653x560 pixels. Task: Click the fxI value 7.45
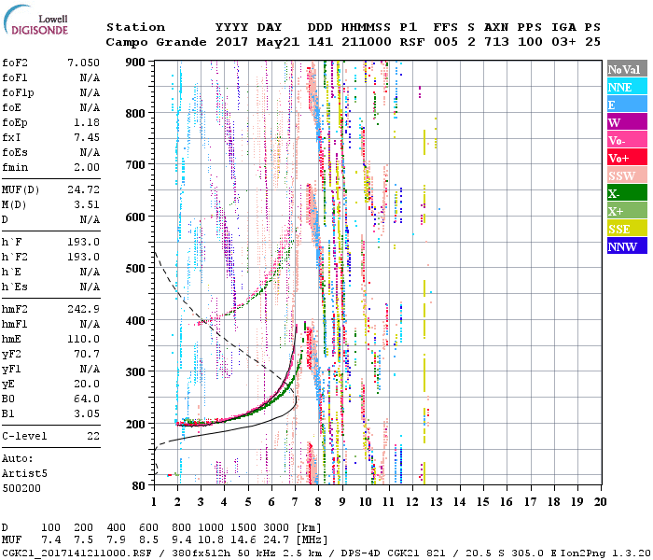pyautogui.click(x=87, y=137)
